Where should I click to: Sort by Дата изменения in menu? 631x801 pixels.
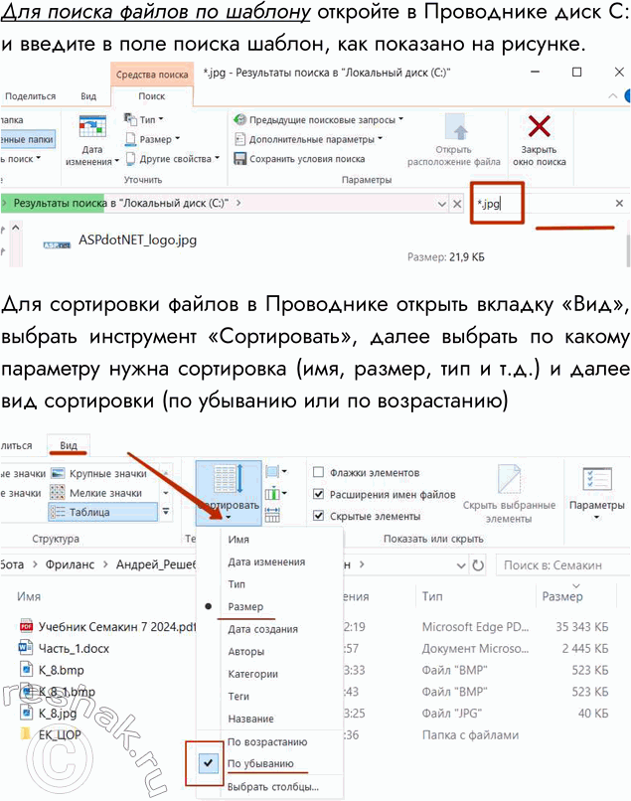[266, 561]
